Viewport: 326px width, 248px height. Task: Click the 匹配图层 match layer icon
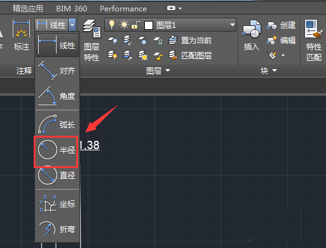click(173, 55)
